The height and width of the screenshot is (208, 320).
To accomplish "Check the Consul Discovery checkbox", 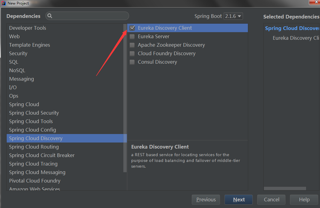I will pos(132,62).
